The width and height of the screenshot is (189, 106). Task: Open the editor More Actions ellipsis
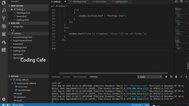186,1
